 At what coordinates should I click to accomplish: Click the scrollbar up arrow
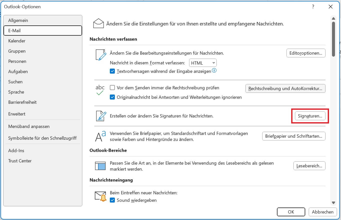pos(333,18)
